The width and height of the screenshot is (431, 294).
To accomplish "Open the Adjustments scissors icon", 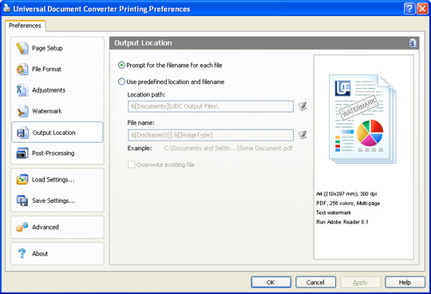I will 22,90.
